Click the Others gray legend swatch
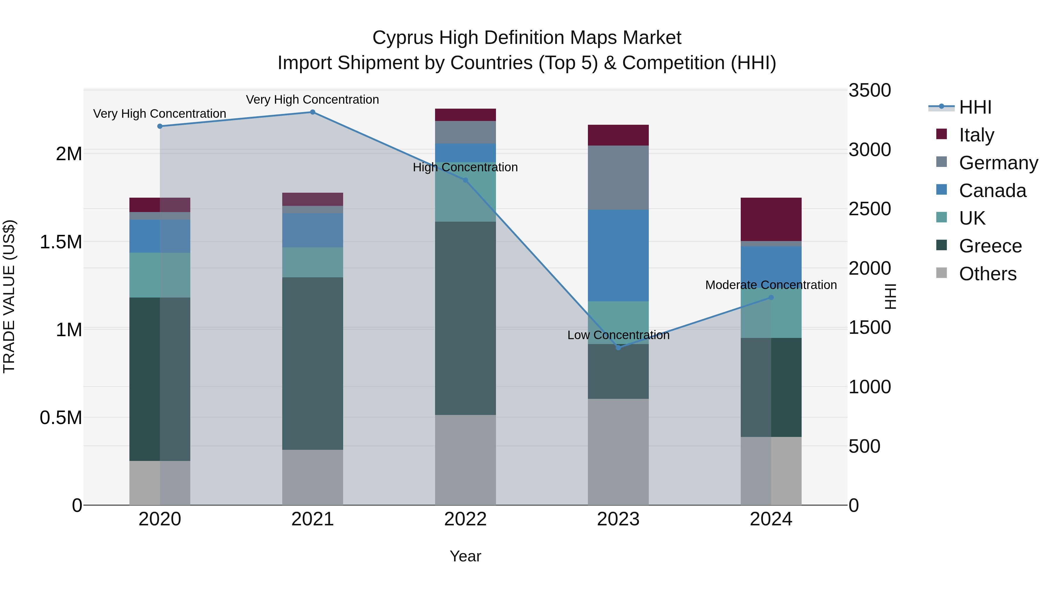Viewport: 1054px width, 593px height. click(942, 273)
